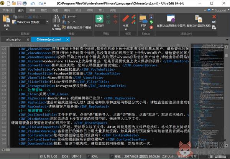Save the file using the floppy disk icon
Viewport: 230px width, 159px height.
click(19, 3)
